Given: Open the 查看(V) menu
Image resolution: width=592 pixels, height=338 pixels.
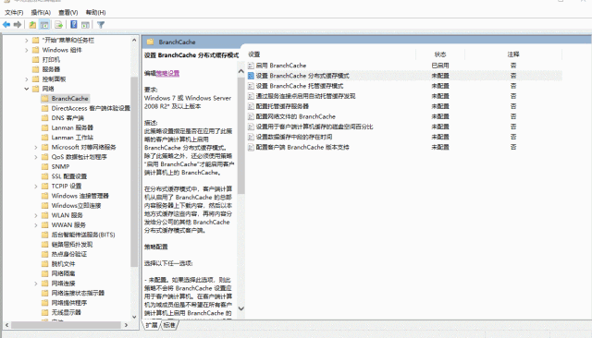Looking at the screenshot, I should click(68, 12).
